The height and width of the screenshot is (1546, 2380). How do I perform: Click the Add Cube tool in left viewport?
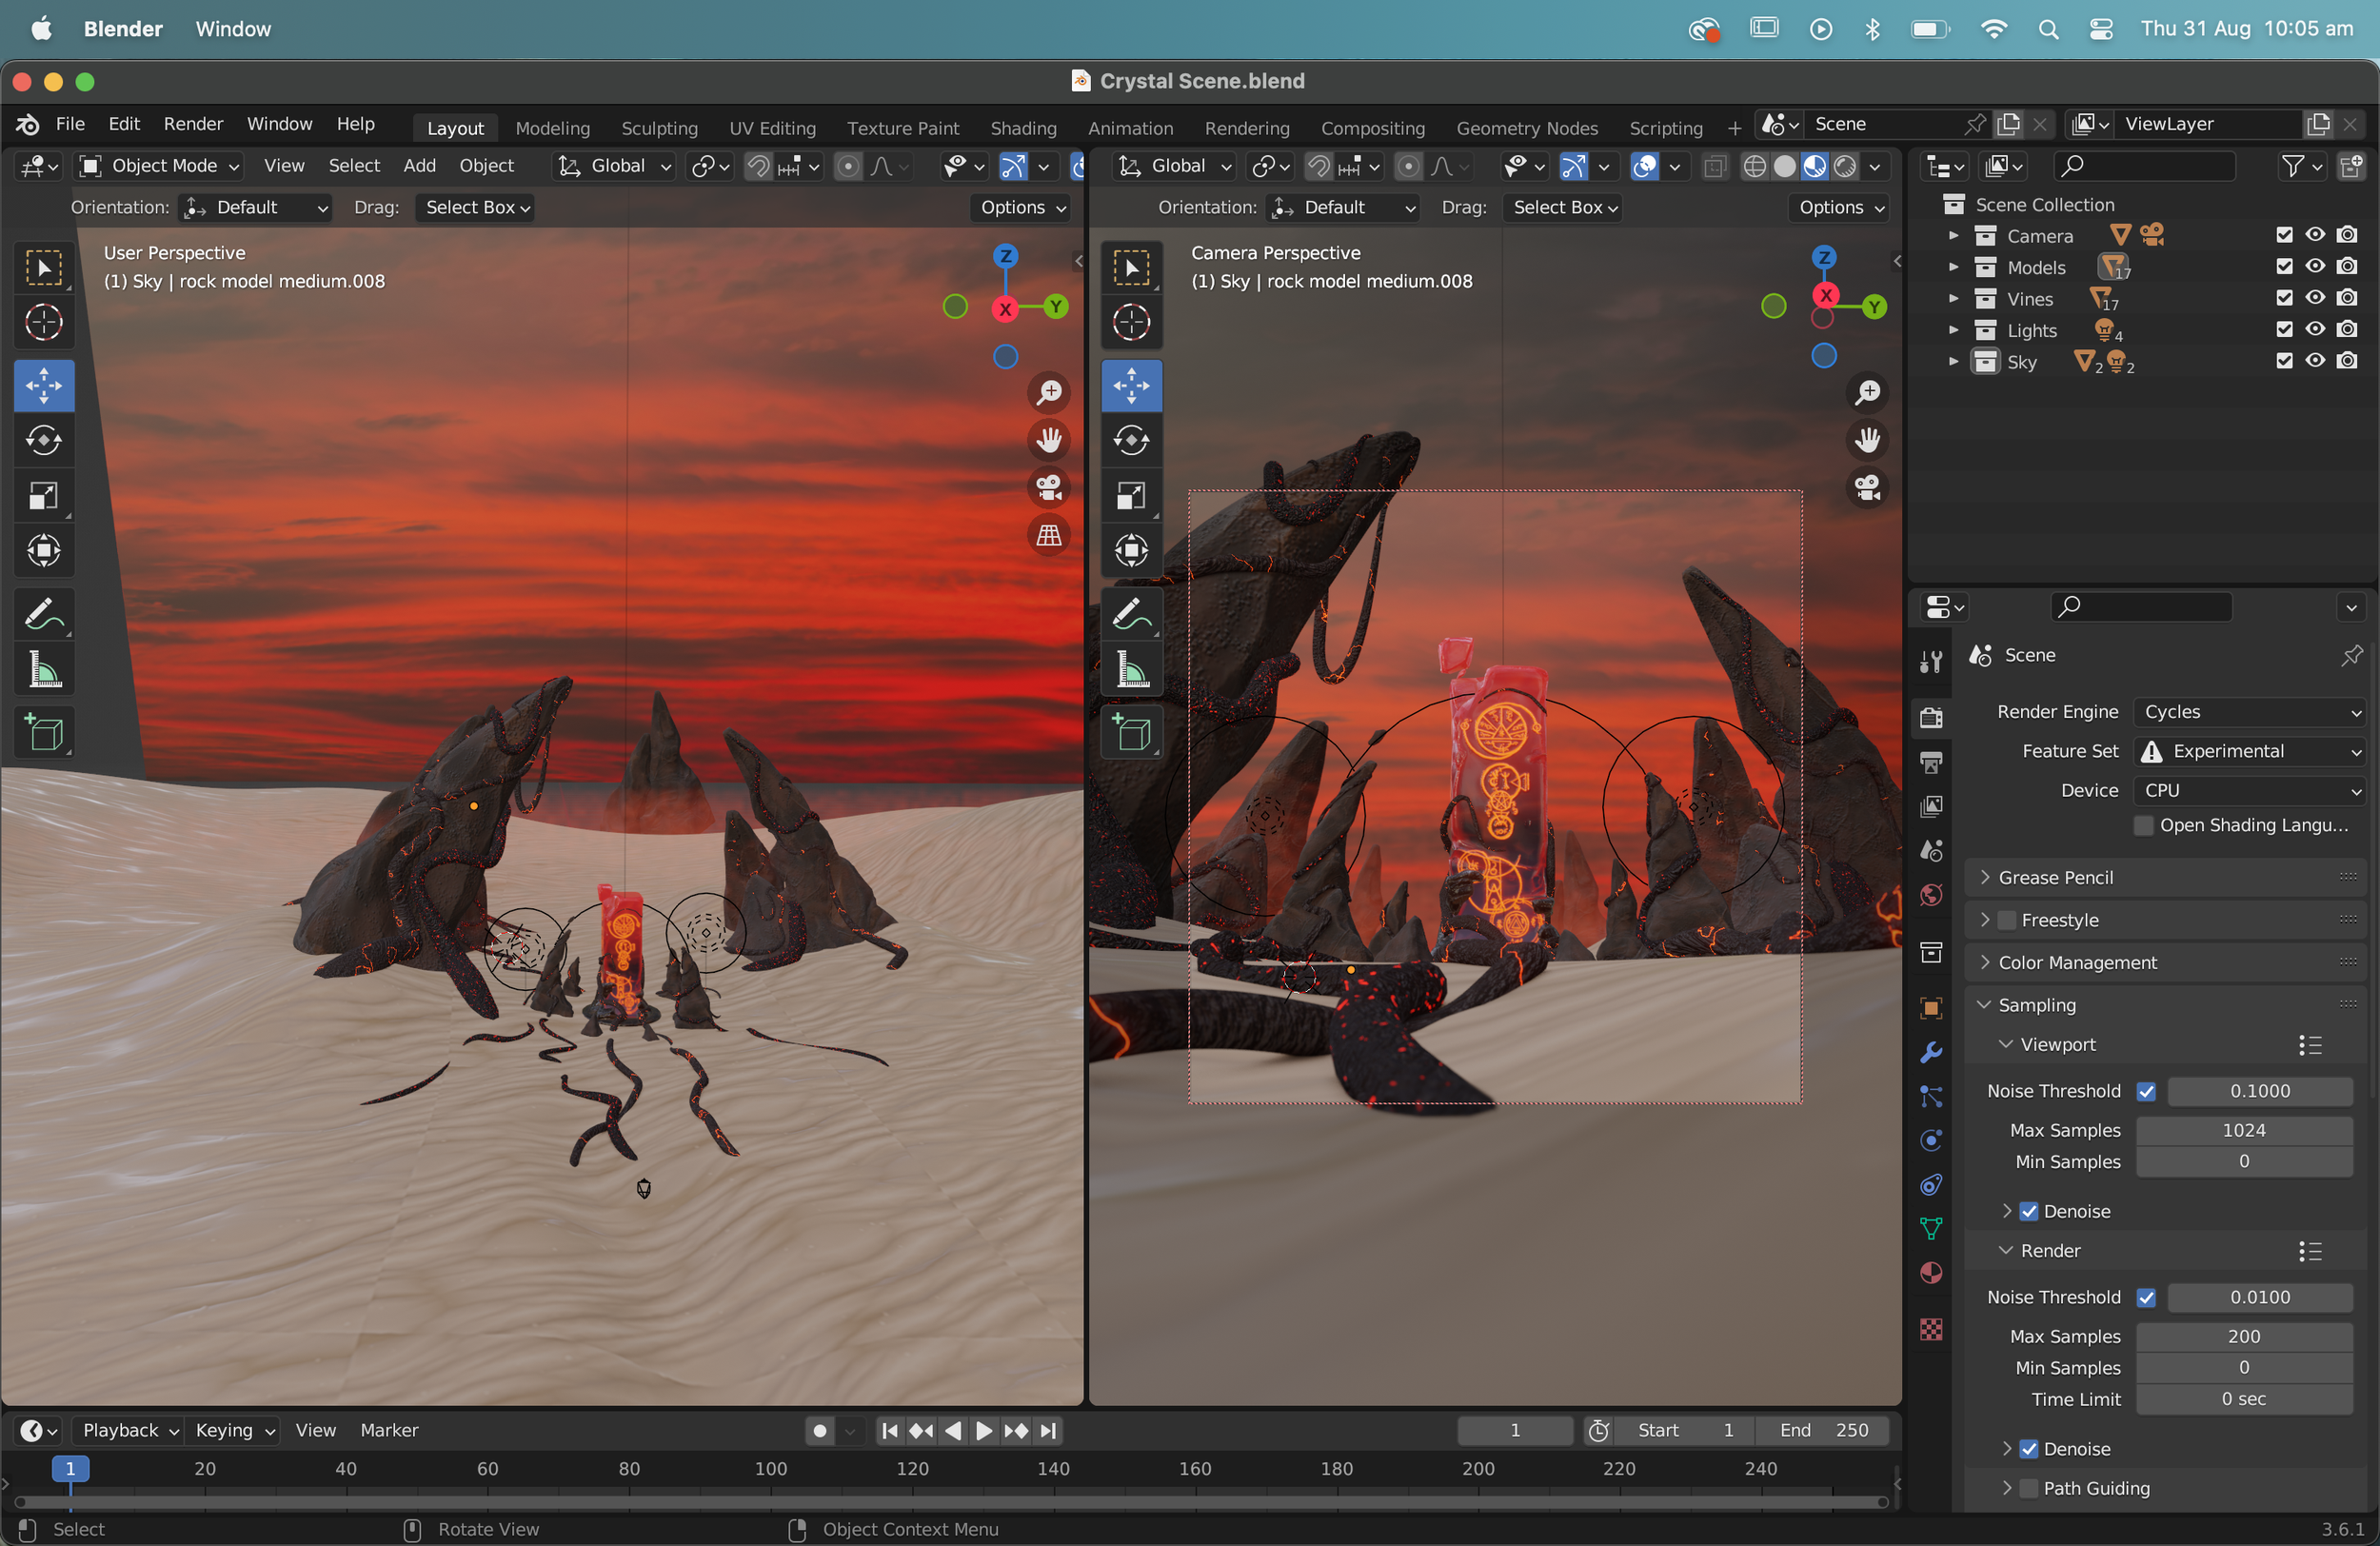(x=44, y=733)
